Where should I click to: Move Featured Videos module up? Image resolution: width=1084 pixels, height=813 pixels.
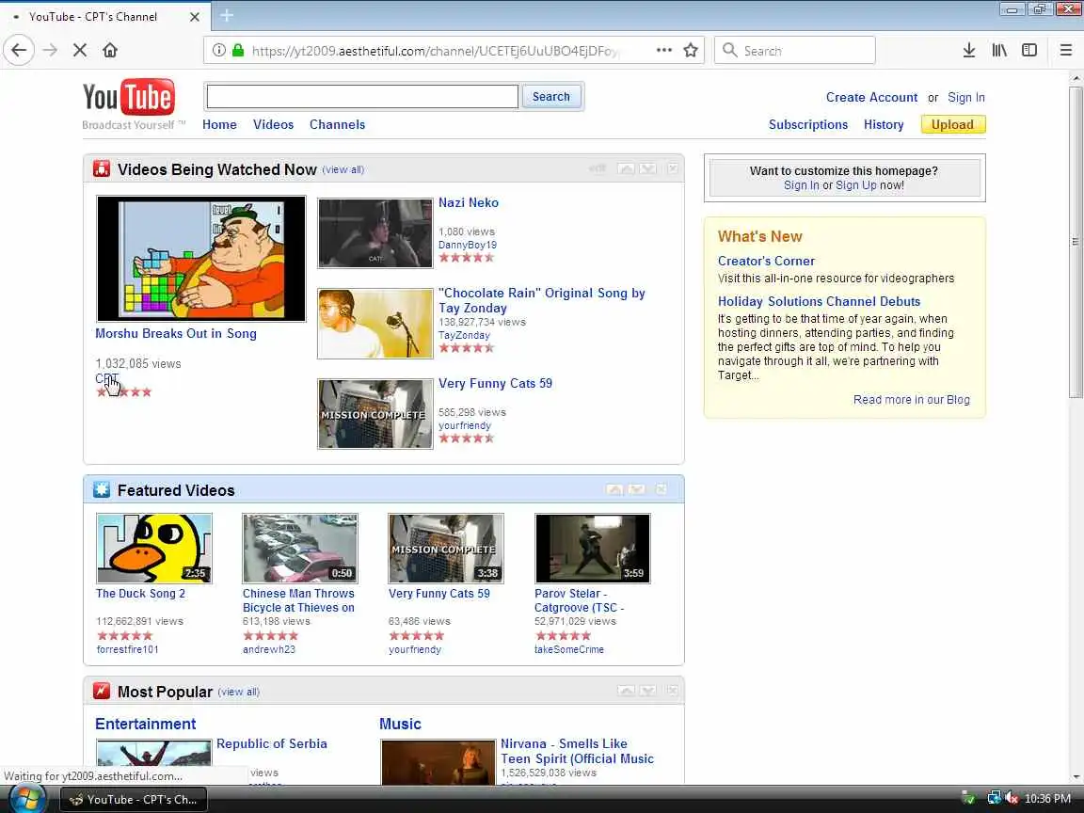(x=614, y=489)
